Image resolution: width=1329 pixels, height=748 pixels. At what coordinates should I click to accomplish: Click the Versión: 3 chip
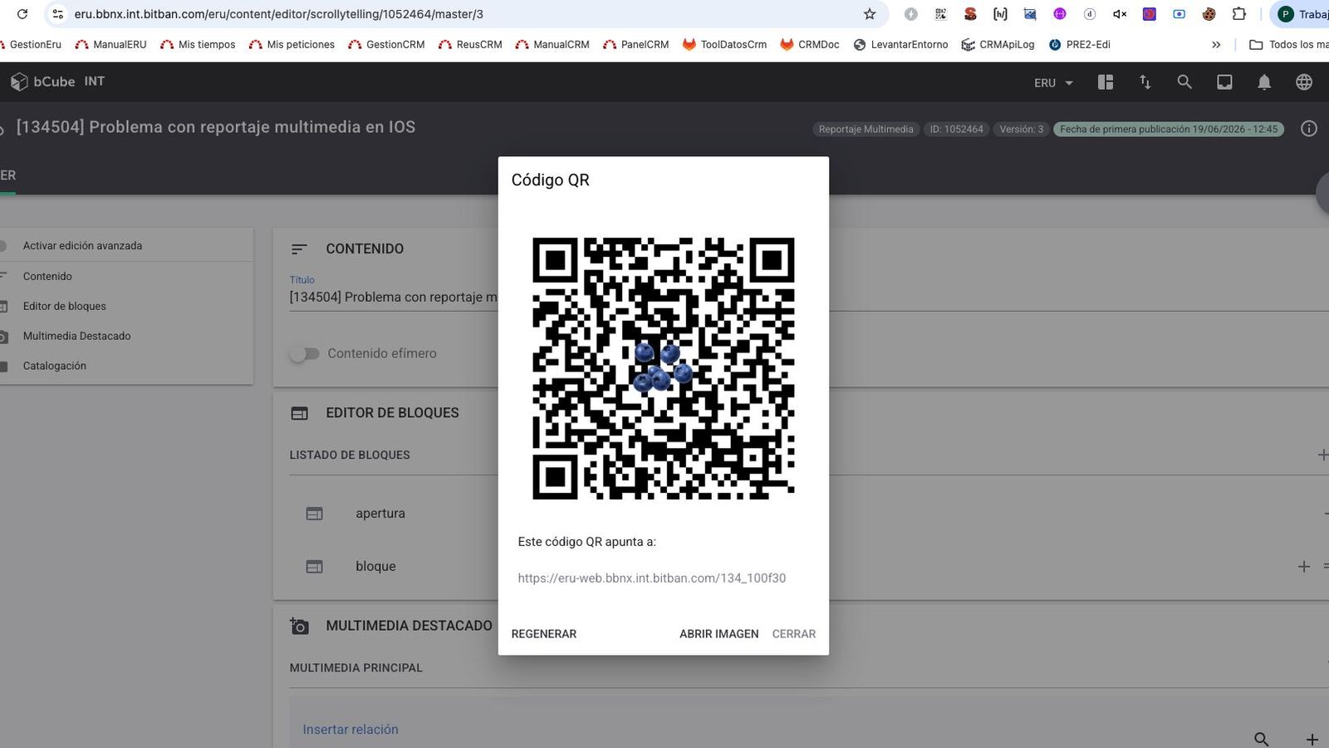pos(1021,129)
